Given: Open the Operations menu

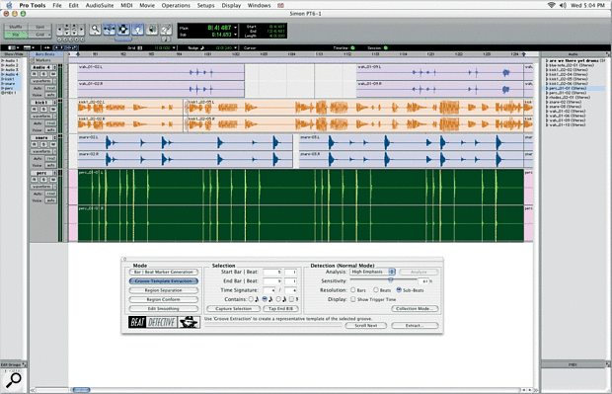Looking at the screenshot, I should pos(176,5).
